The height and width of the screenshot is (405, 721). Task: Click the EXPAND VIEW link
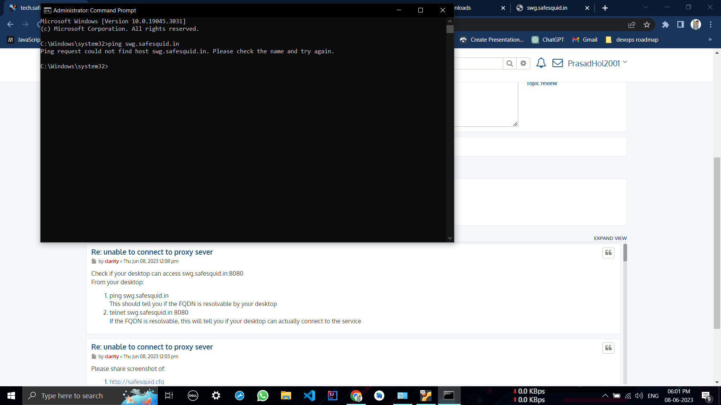coord(610,238)
